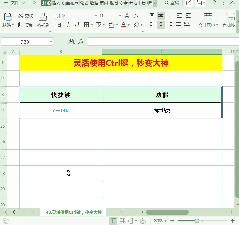The image size is (239, 225).
Task: Toggle Italic formatting
Action: [x=68, y=25]
